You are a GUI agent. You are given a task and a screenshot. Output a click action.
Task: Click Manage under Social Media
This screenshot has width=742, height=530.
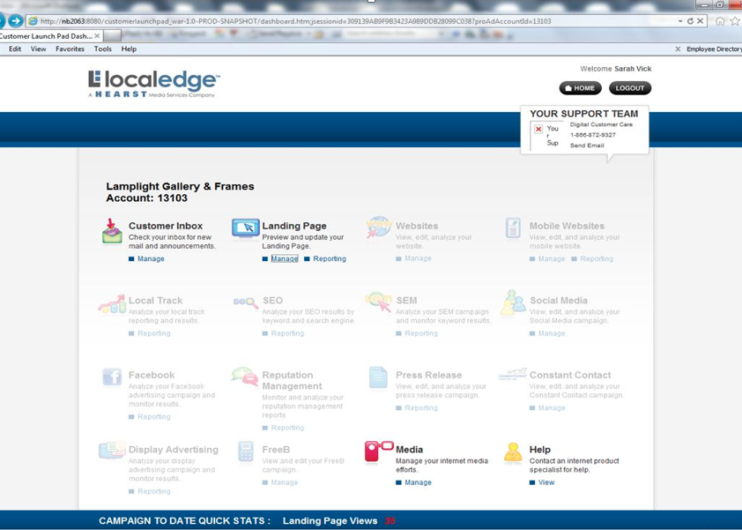click(552, 333)
